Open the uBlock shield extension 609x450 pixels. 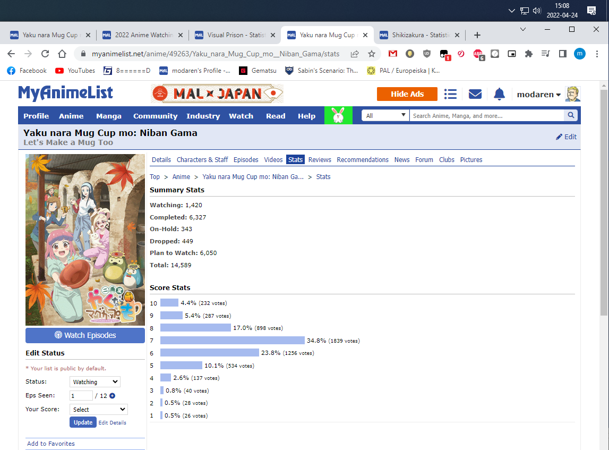pyautogui.click(x=426, y=54)
